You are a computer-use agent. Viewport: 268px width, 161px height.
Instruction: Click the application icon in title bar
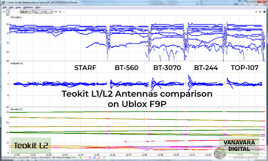coord(3,2)
